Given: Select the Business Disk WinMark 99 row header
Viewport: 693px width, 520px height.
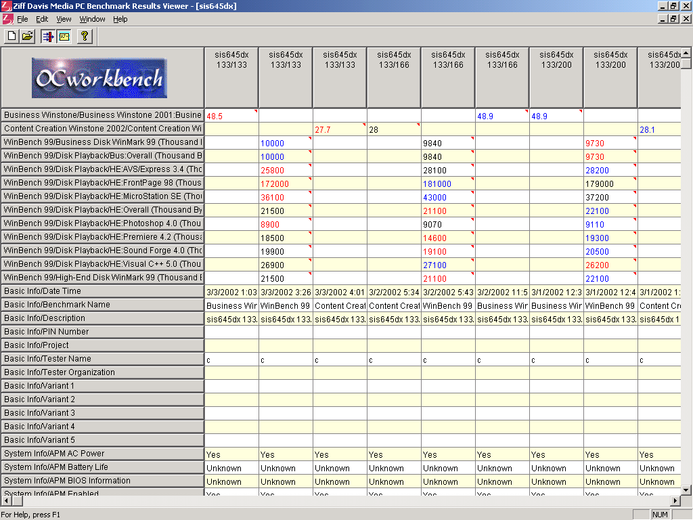Looking at the screenshot, I should tap(103, 142).
